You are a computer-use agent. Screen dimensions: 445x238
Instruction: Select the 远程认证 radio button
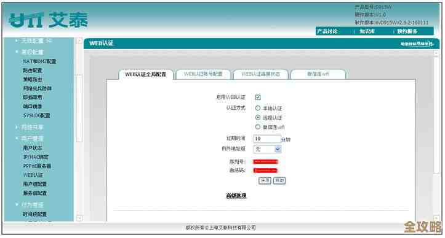click(x=258, y=117)
